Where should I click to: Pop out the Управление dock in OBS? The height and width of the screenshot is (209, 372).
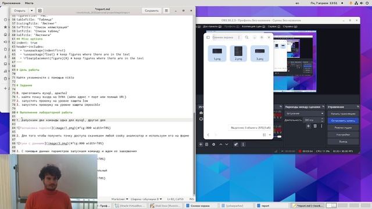[x=358, y=107]
